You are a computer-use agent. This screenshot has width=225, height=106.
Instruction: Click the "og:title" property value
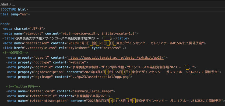(43, 67)
